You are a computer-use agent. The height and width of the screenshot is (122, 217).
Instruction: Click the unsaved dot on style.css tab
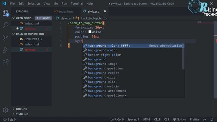coord(105,11)
